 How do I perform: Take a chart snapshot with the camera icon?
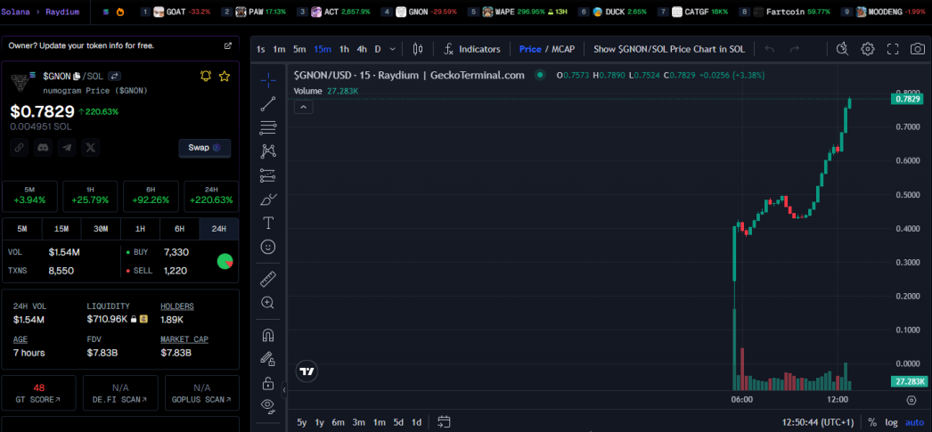918,49
